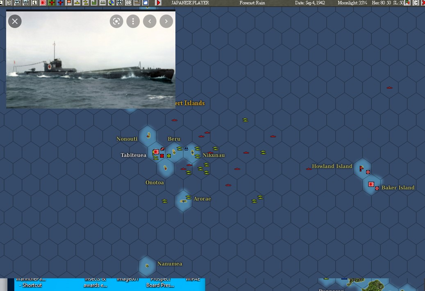Click the Forecast: Rain status text

[x=252, y=3]
